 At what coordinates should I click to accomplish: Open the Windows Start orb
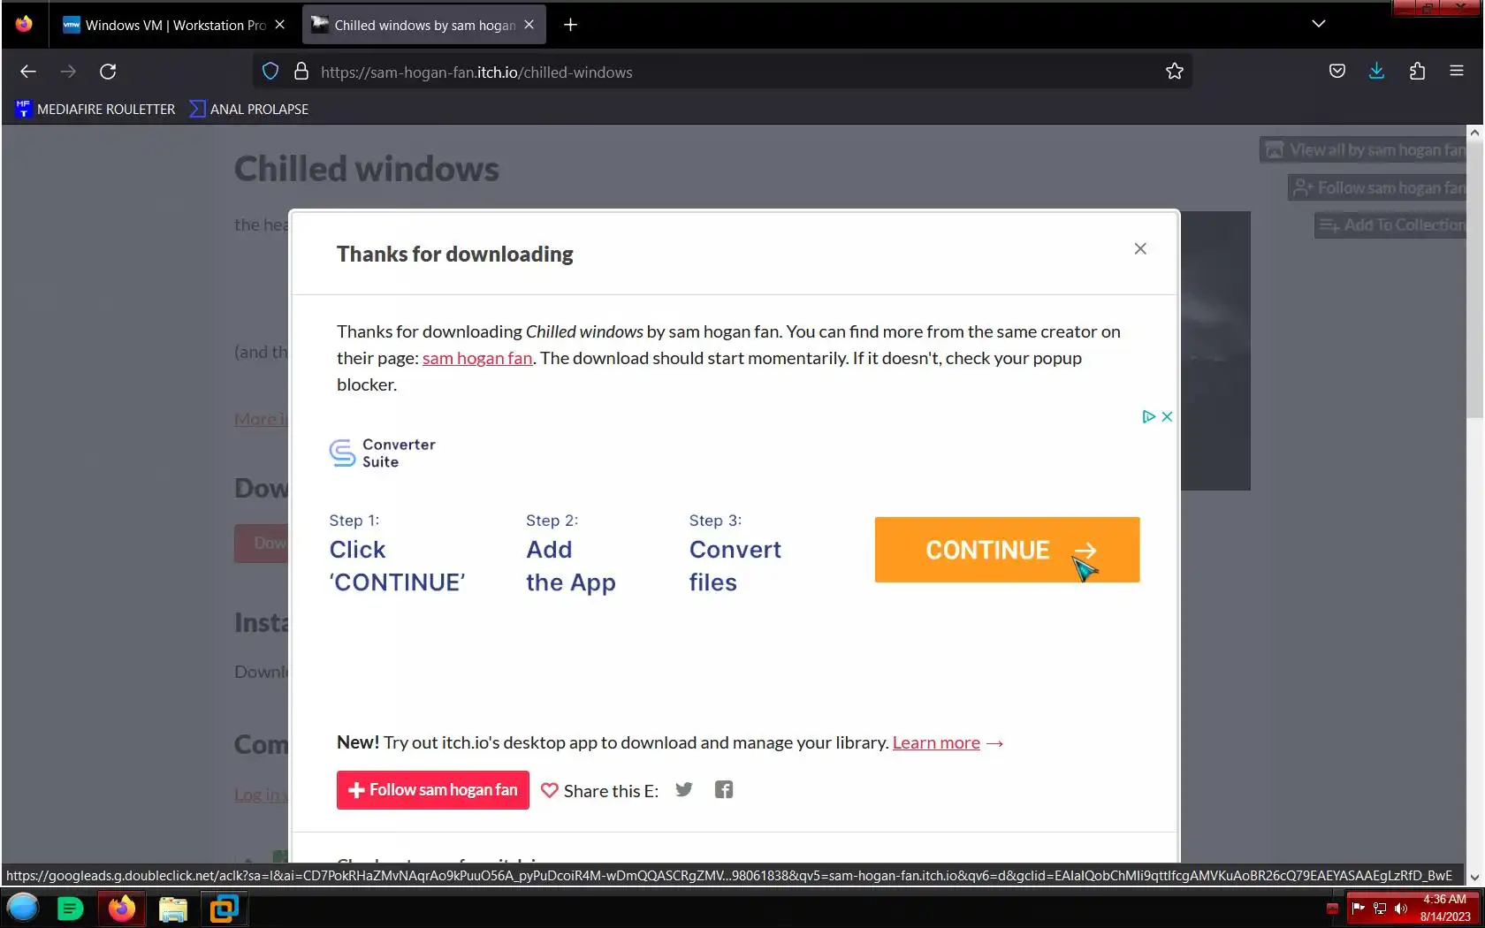point(23,908)
